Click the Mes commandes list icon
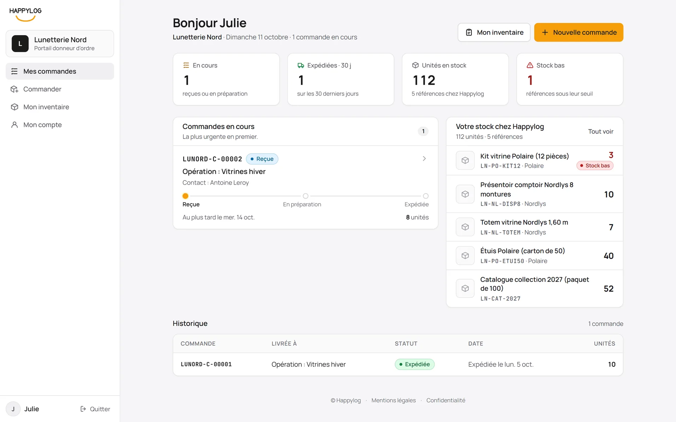Screen dimensions: 676x422 click(14, 71)
